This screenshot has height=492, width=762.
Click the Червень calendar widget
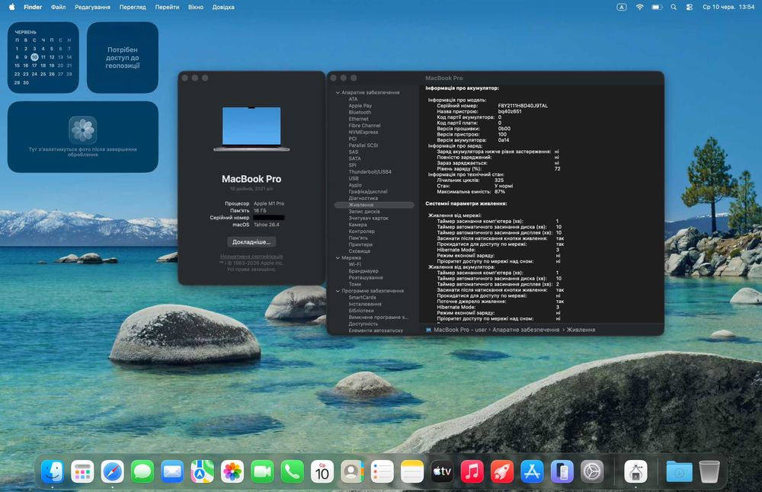pyautogui.click(x=43, y=57)
